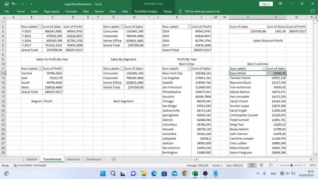Open Row Labels filter dropdown in cell B11
318x179 pixels.
coord(40,69)
